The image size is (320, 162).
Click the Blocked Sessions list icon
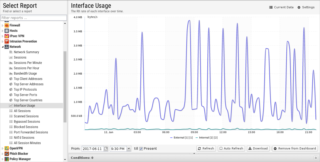pyautogui.click(x=11, y=127)
